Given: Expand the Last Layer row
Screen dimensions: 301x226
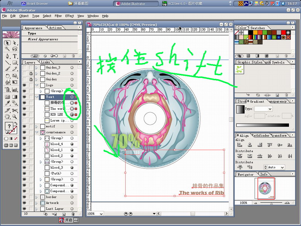Looking at the screenshot, I should pyautogui.click(x=36, y=209).
